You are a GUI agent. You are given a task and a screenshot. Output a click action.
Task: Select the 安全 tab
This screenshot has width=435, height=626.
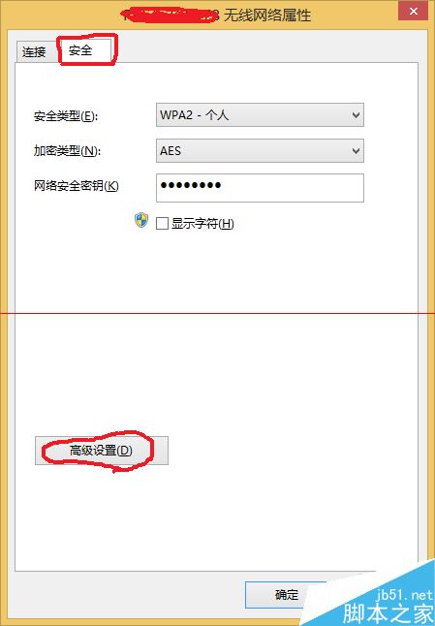pyautogui.click(x=80, y=50)
